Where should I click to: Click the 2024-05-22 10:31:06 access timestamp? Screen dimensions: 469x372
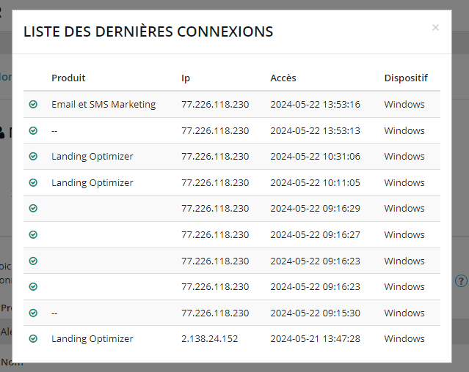(x=315, y=157)
